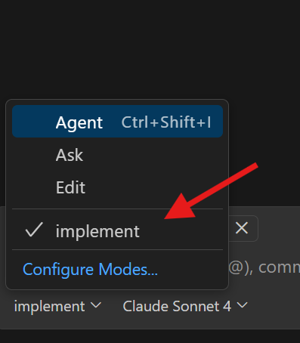Choose the Ask chat mode
Viewport: 300px width, 343px height.
pos(117,155)
